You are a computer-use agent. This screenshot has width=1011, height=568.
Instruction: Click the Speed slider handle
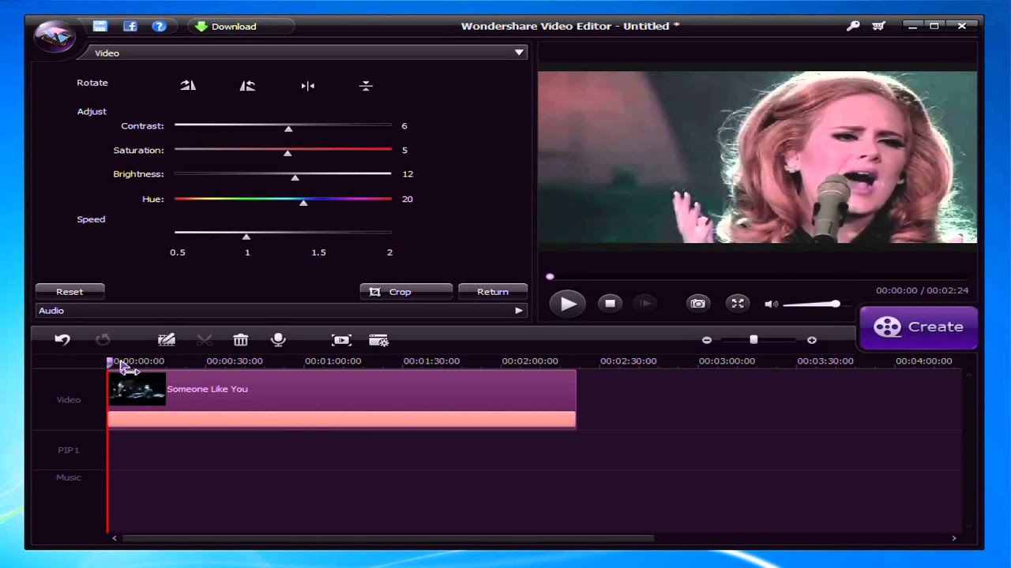246,236
